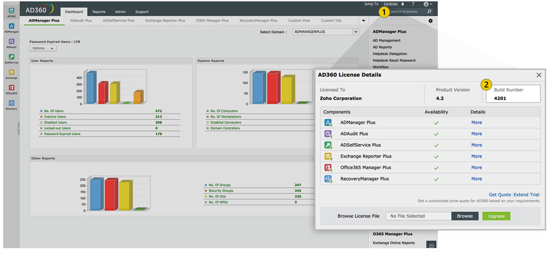Click More for ADAudit Plus
Image resolution: width=551 pixels, height=258 pixels.
(476, 134)
